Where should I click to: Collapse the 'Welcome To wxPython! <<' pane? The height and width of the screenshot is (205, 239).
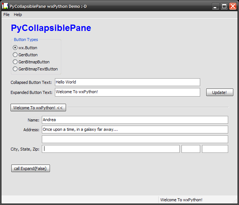(x=38, y=108)
